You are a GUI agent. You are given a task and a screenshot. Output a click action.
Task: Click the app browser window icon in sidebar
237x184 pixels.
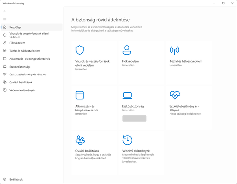pos(5,59)
